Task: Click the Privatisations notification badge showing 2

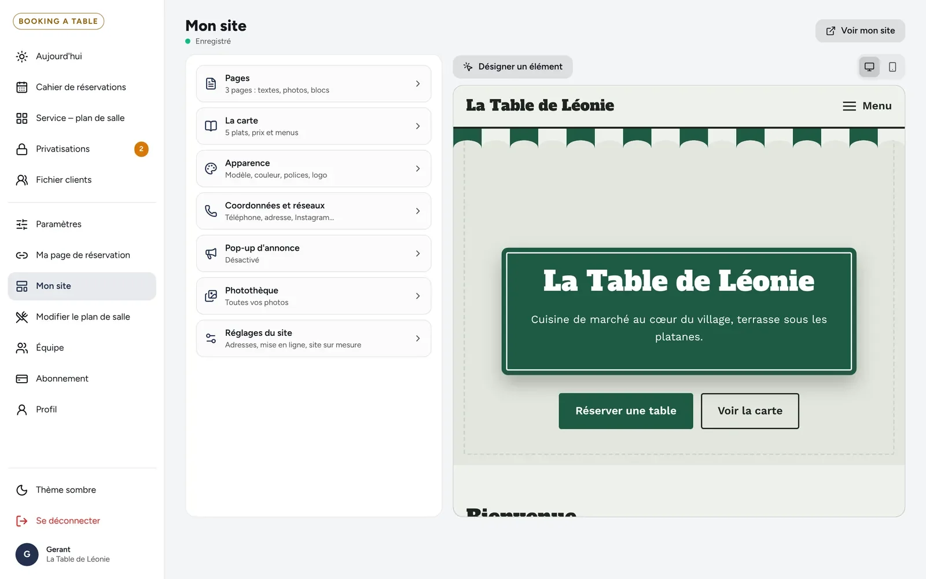Action: [x=141, y=149]
